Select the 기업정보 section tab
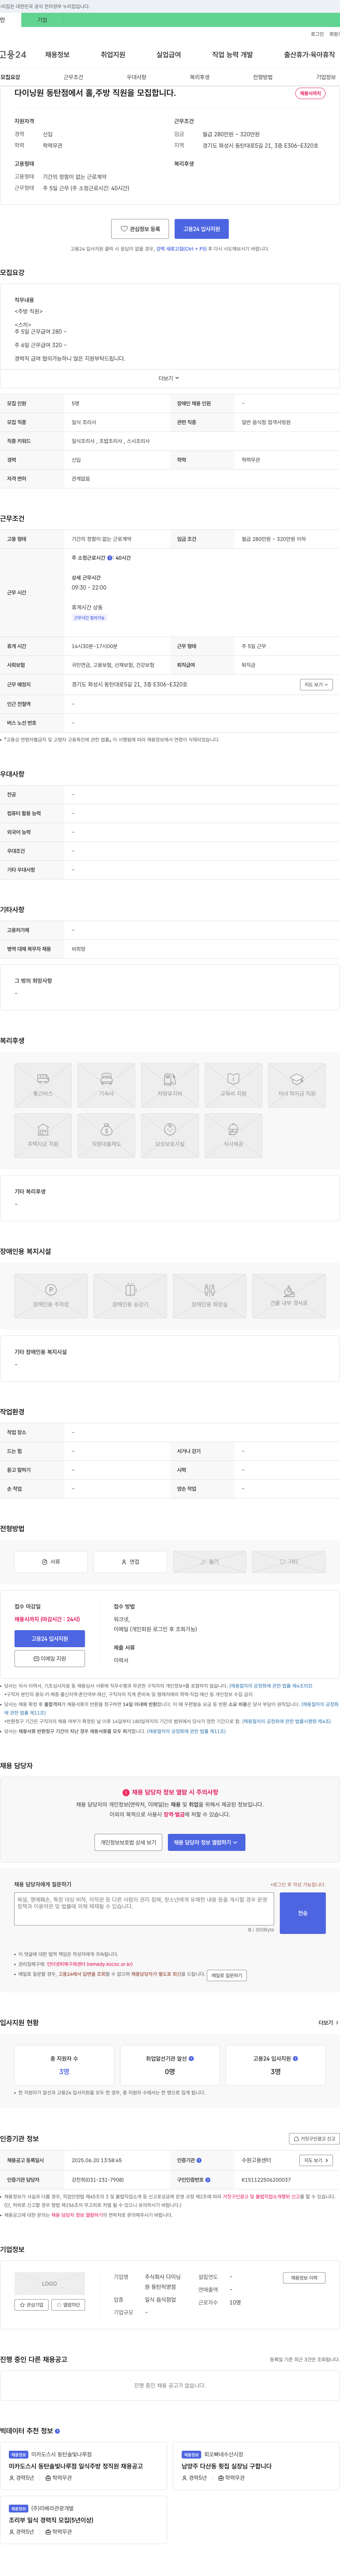 point(326,77)
